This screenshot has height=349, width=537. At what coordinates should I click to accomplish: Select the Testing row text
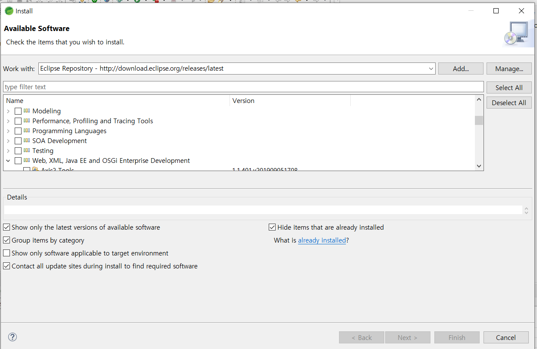(43, 151)
